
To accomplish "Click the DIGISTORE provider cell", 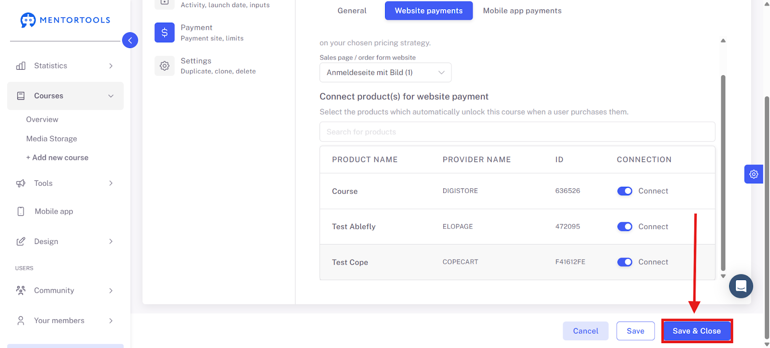I will pyautogui.click(x=460, y=191).
